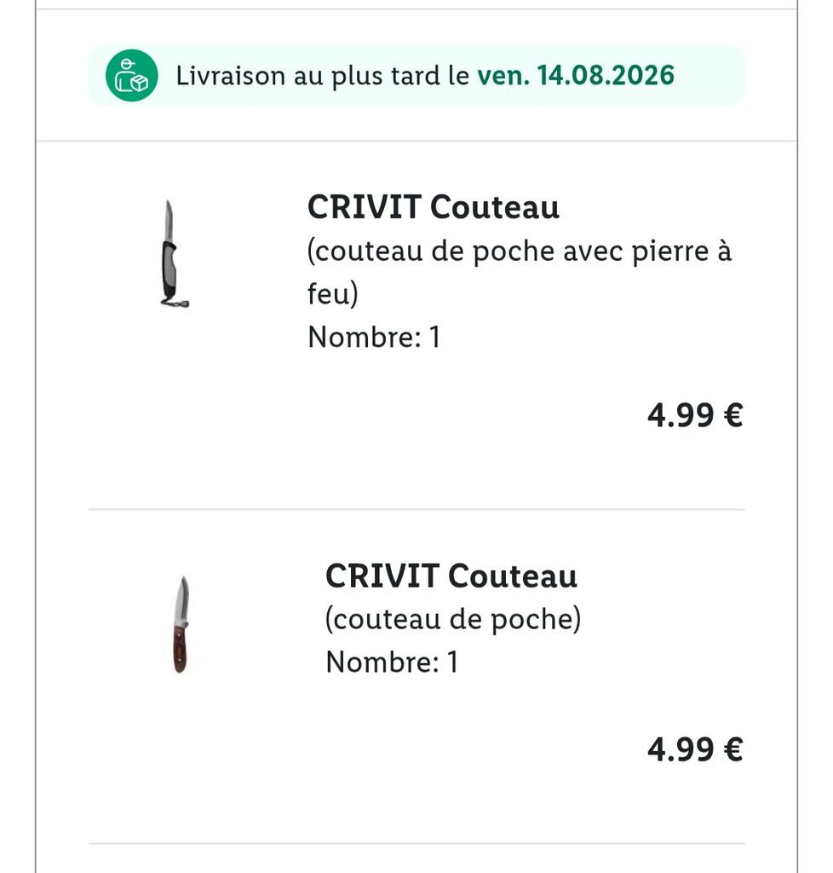Screen dimensions: 833x873
Task: Open second CRIVIT Couteau product title
Action: pyautogui.click(x=451, y=575)
